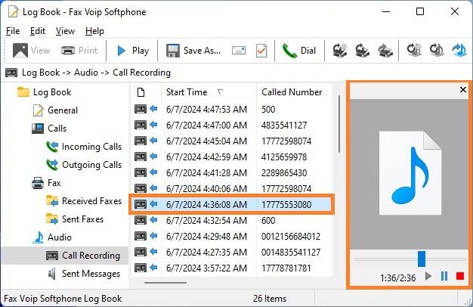The image size is (473, 307).
Task: Click cassette icon in the 4:32:54 row
Action: (141, 220)
